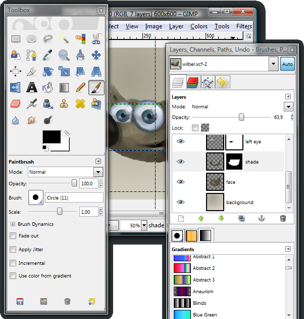Expand the Brush Dynamics section
Screen dimensions: 304x319
[x=13, y=224]
